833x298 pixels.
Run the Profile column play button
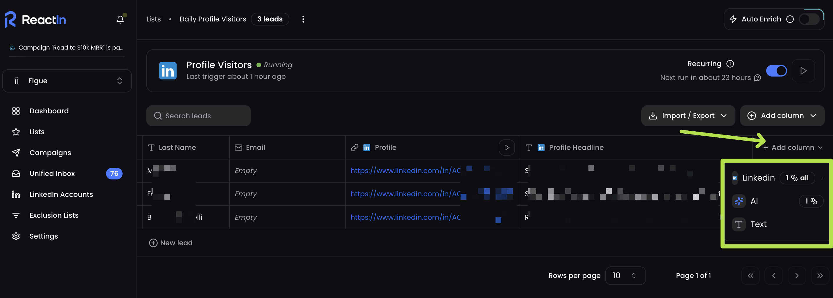(x=507, y=148)
